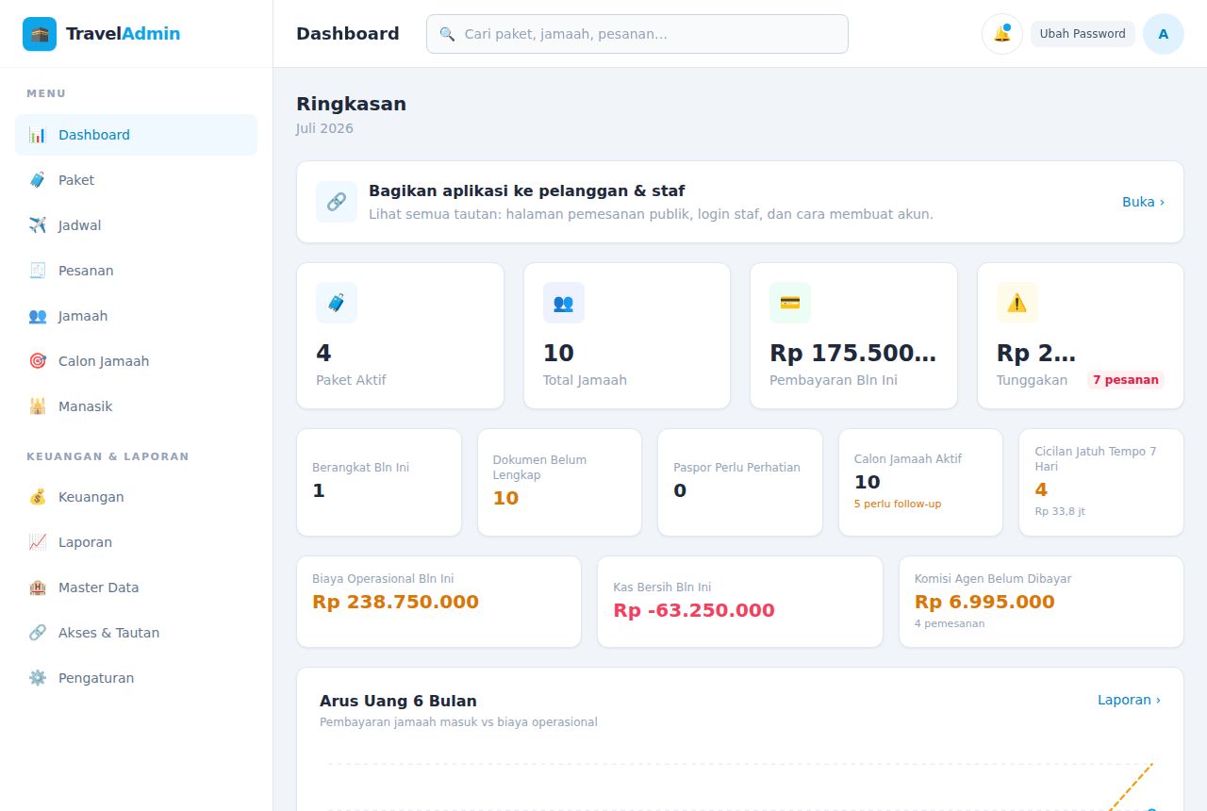Image resolution: width=1207 pixels, height=811 pixels.
Task: Click the Master Data building icon
Action: coord(38,588)
